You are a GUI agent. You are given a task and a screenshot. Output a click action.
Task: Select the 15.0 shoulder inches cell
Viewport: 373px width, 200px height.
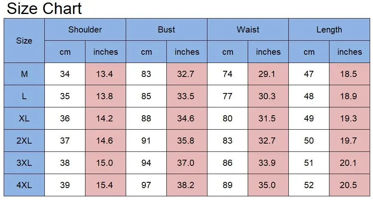point(106,163)
